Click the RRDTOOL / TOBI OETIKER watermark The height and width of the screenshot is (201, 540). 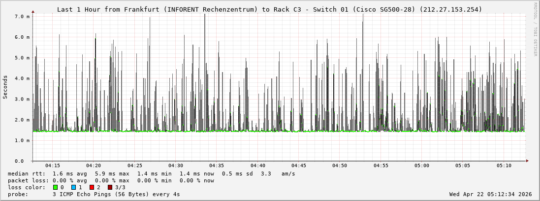(x=535, y=29)
